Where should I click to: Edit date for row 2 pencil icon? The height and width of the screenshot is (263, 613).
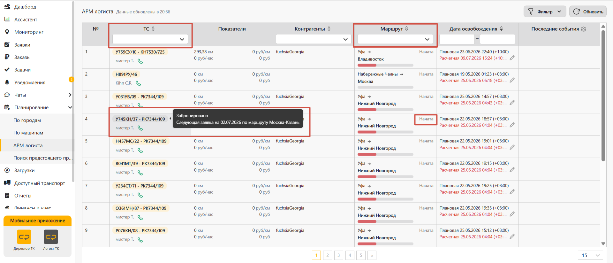click(512, 80)
